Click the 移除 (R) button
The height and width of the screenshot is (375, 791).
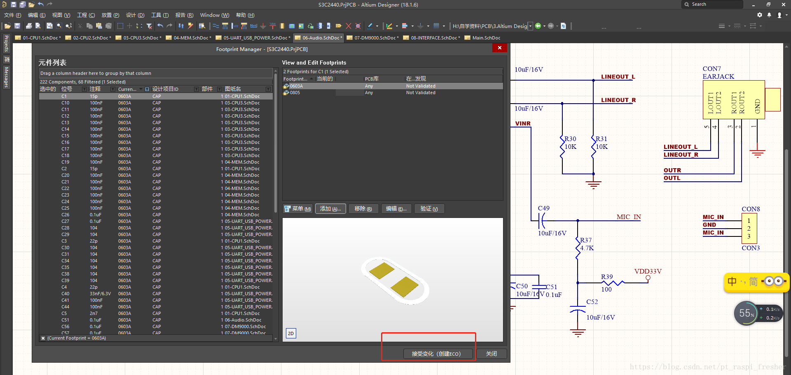coord(363,209)
